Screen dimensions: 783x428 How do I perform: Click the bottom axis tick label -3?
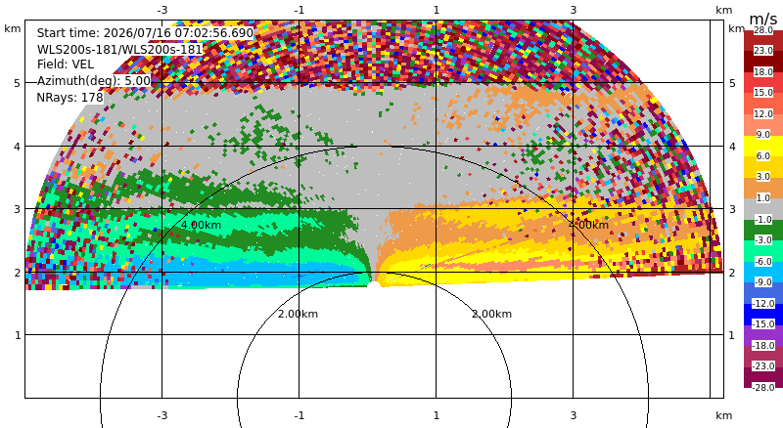(x=161, y=415)
